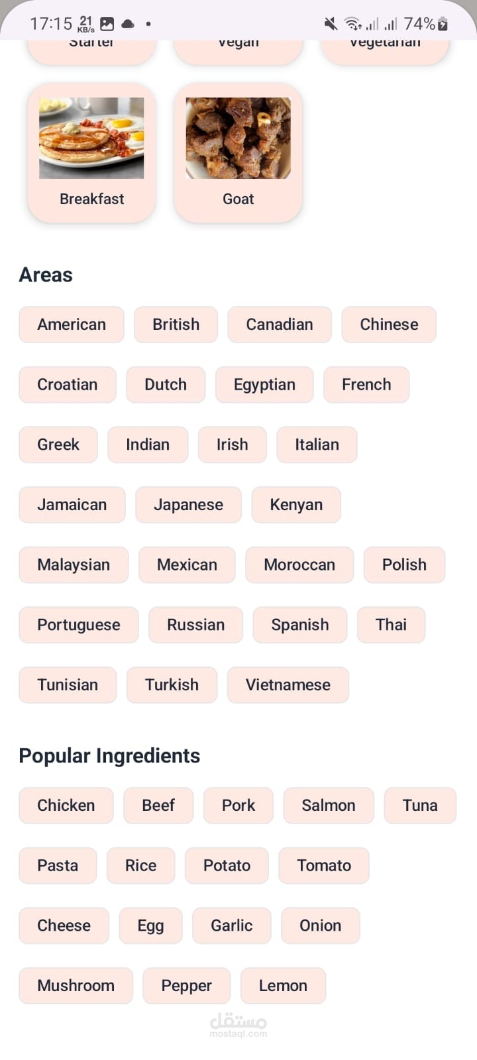
Task: Tap the battery icon in status bar
Action: point(443,25)
